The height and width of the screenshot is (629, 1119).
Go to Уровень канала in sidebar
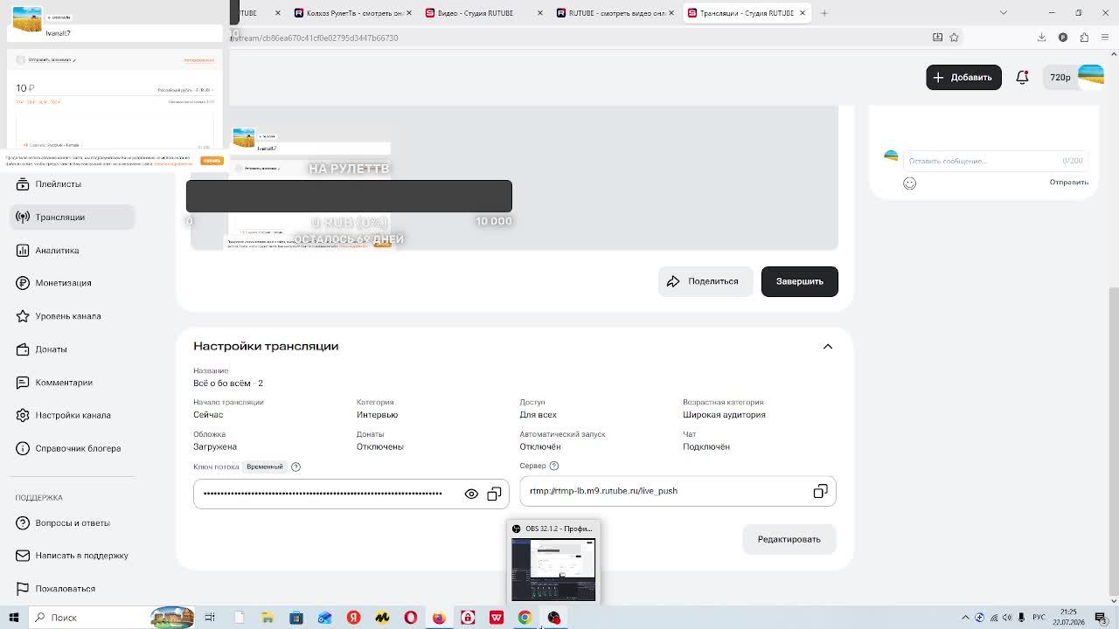pos(72,316)
